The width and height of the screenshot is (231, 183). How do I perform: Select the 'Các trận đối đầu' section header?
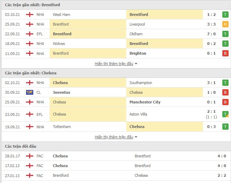point(20,146)
